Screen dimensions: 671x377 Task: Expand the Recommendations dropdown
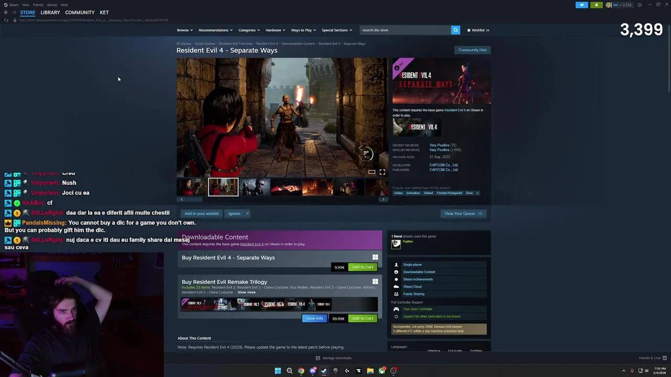[x=215, y=30]
